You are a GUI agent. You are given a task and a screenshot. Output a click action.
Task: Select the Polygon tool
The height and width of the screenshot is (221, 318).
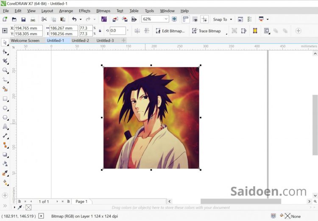[5, 118]
